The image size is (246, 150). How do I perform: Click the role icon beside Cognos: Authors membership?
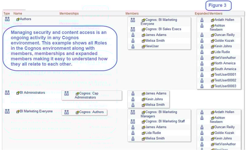coord(66,112)
